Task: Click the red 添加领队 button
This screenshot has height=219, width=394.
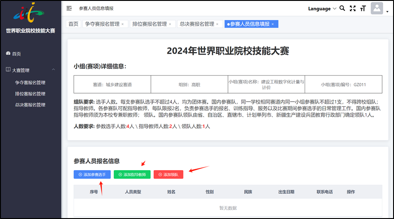Action: [x=168, y=174]
